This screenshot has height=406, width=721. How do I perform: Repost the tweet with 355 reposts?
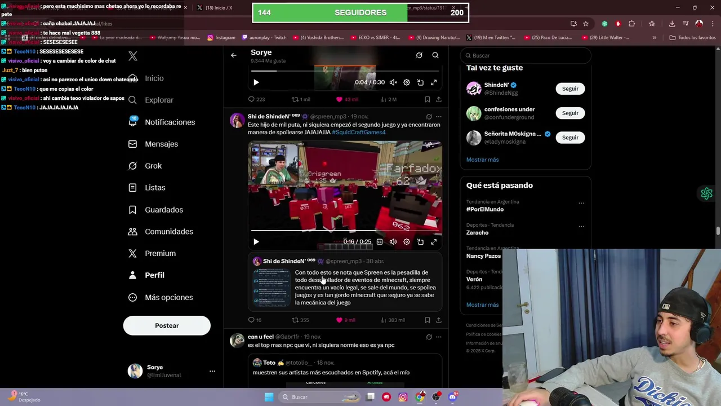300,320
